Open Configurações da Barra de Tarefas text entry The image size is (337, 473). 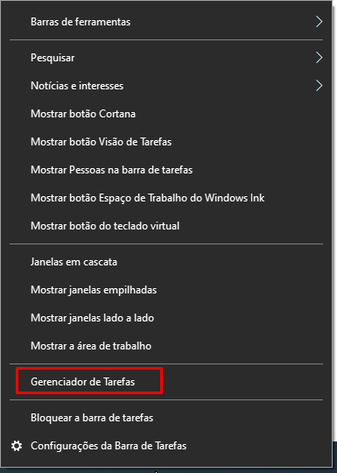pyautogui.click(x=109, y=446)
